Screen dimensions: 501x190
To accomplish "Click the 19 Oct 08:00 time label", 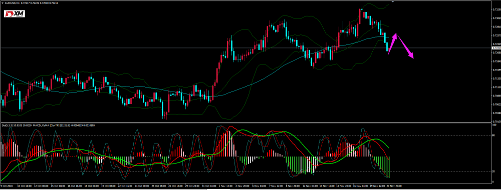I will tap(108, 186).
